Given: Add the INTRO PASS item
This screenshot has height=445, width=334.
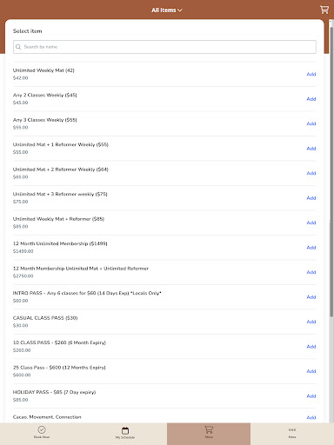Looking at the screenshot, I should click(311, 297).
